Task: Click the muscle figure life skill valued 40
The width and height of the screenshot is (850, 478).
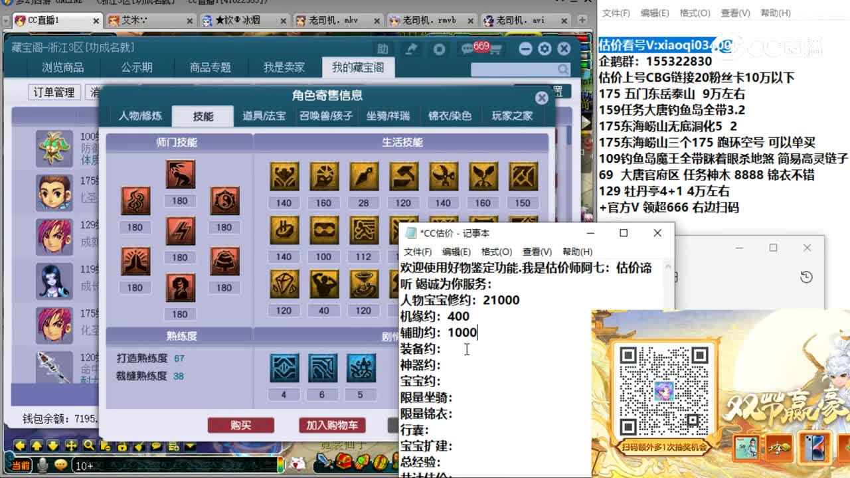Action: click(323, 284)
